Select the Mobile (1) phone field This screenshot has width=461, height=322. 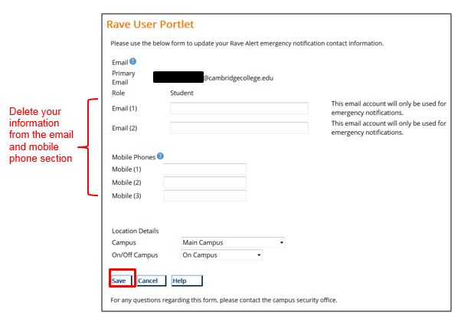(x=204, y=169)
